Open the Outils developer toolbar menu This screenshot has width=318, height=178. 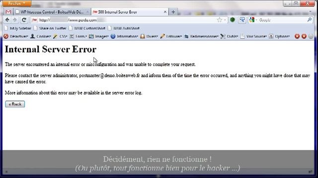(x=229, y=36)
